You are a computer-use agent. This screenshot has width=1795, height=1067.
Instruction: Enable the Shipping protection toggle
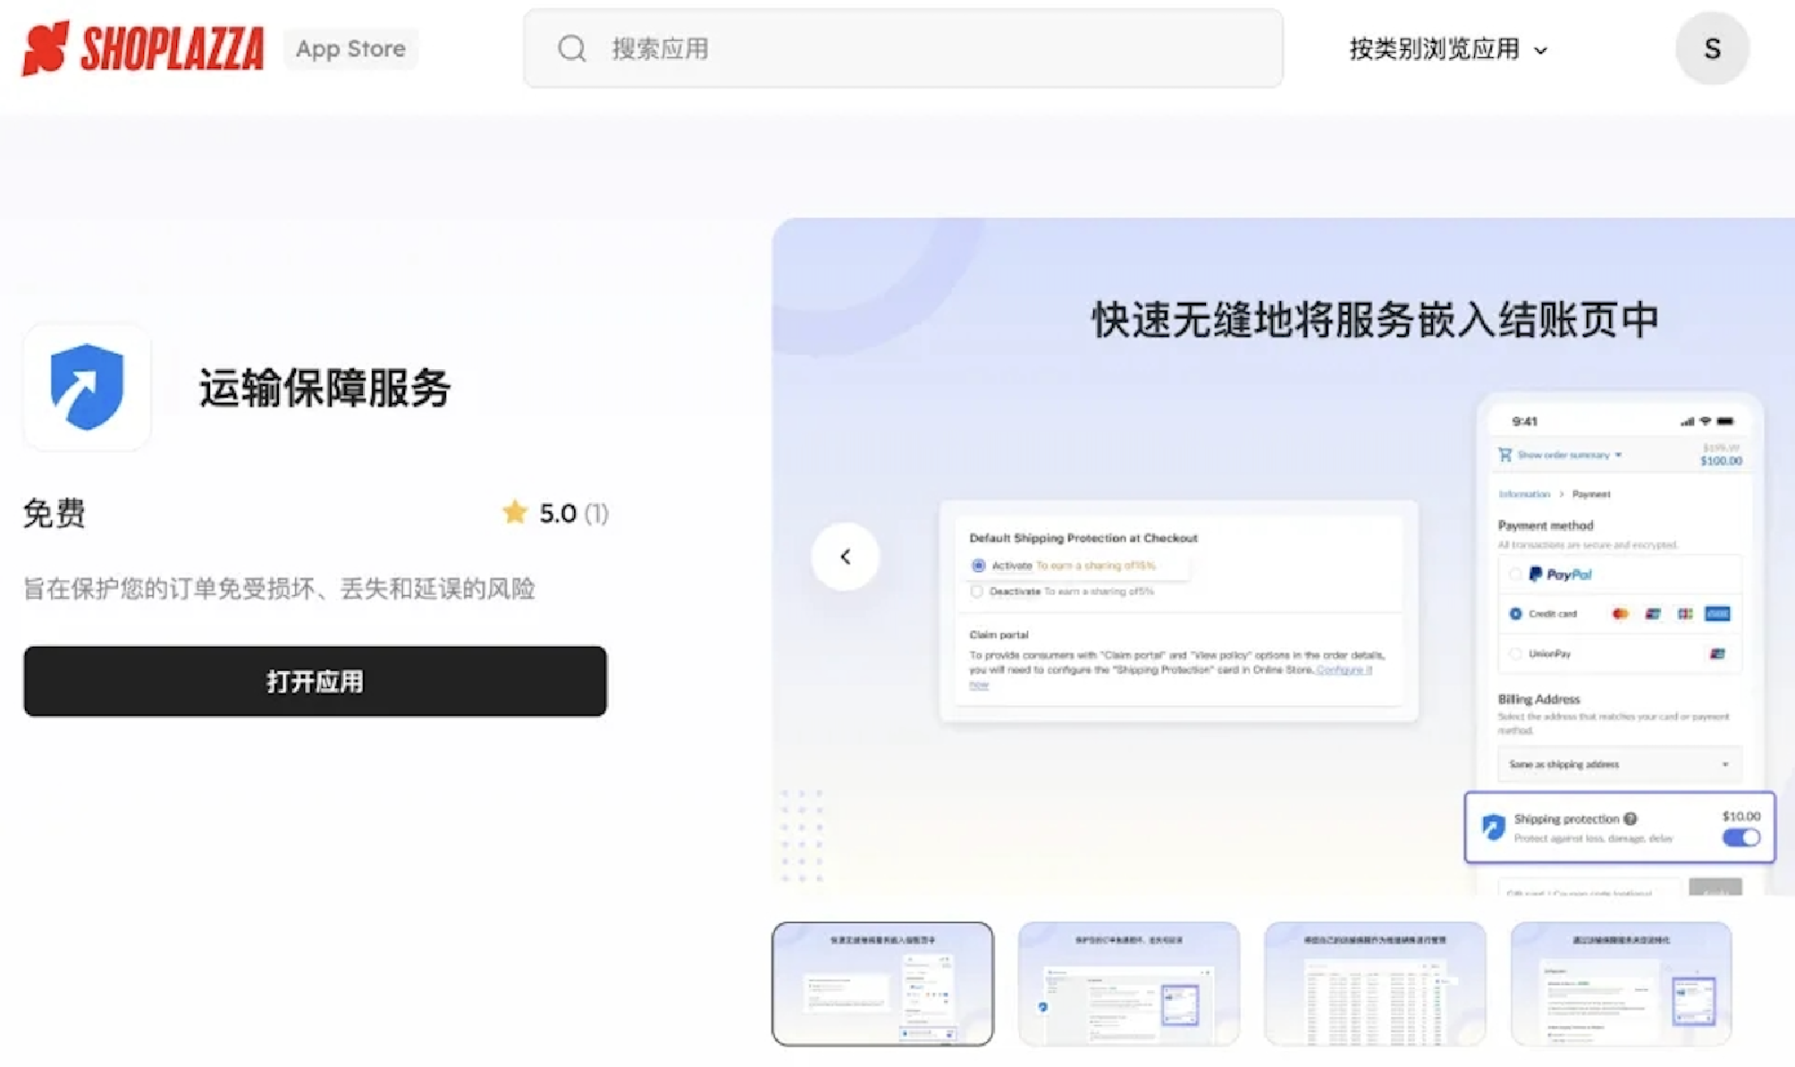tap(1743, 836)
